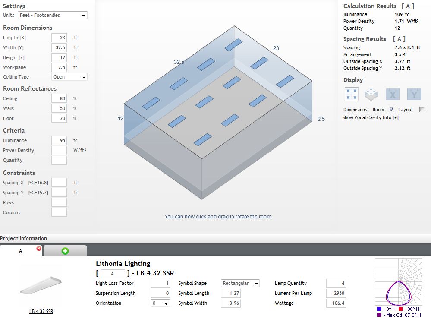
Task: Expand Show Zonal Cavity Info
Action: [370, 117]
